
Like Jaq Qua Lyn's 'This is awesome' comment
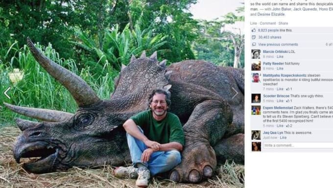283,137
